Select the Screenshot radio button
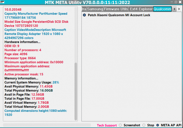Screen dimensions: 183x128 click(120, 125)
